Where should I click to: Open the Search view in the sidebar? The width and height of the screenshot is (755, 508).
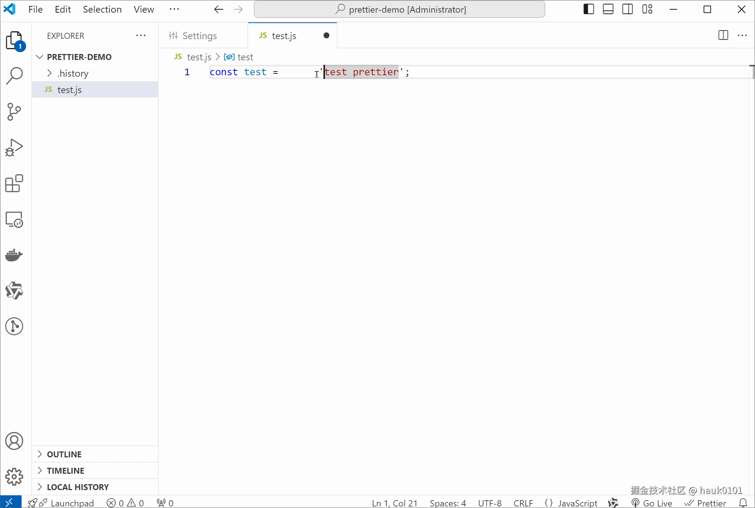[14, 76]
